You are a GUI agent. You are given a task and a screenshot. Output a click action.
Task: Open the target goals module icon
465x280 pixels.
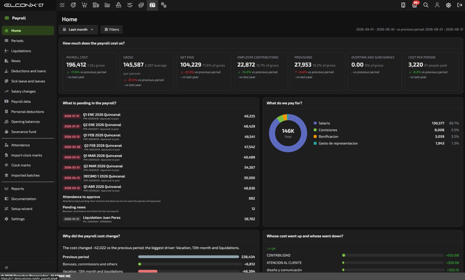pyautogui.click(x=73, y=5)
